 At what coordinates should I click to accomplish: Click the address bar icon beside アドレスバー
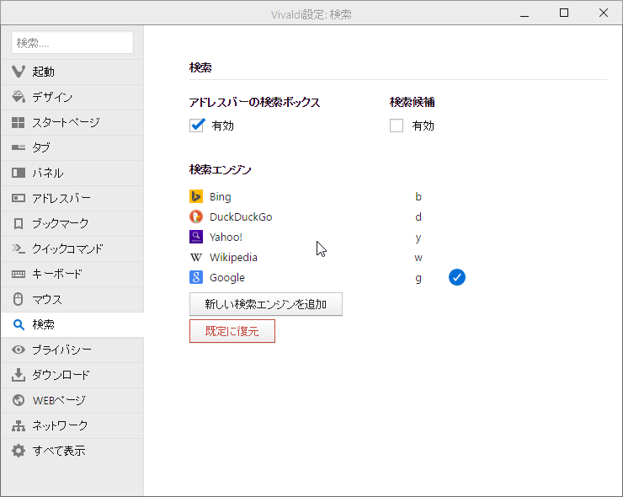tap(19, 198)
